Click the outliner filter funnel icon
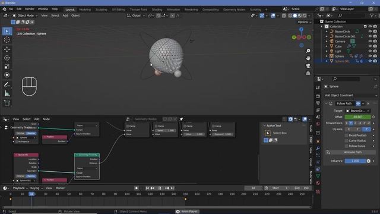The width and height of the screenshot is (380, 214). (x=372, y=15)
